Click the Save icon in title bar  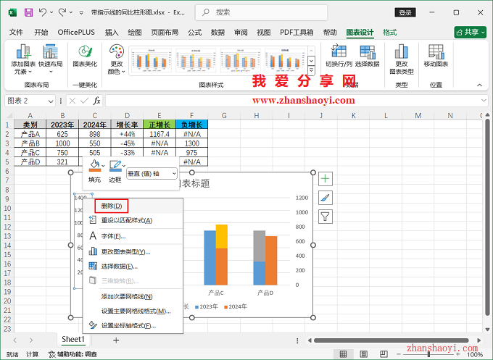28,12
